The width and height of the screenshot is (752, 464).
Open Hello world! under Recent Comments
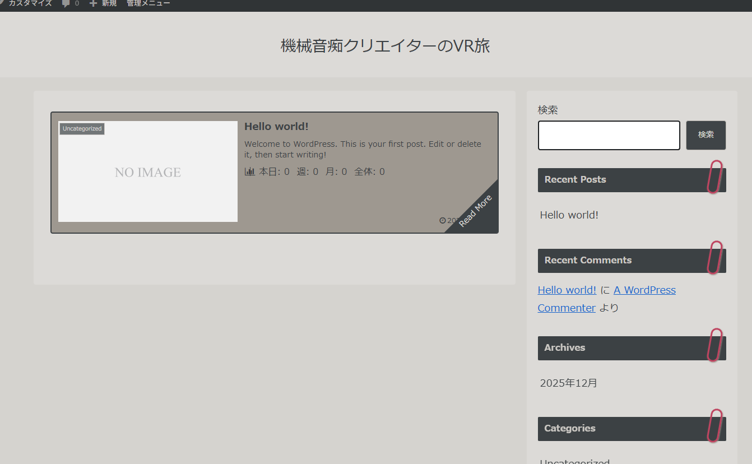567,290
